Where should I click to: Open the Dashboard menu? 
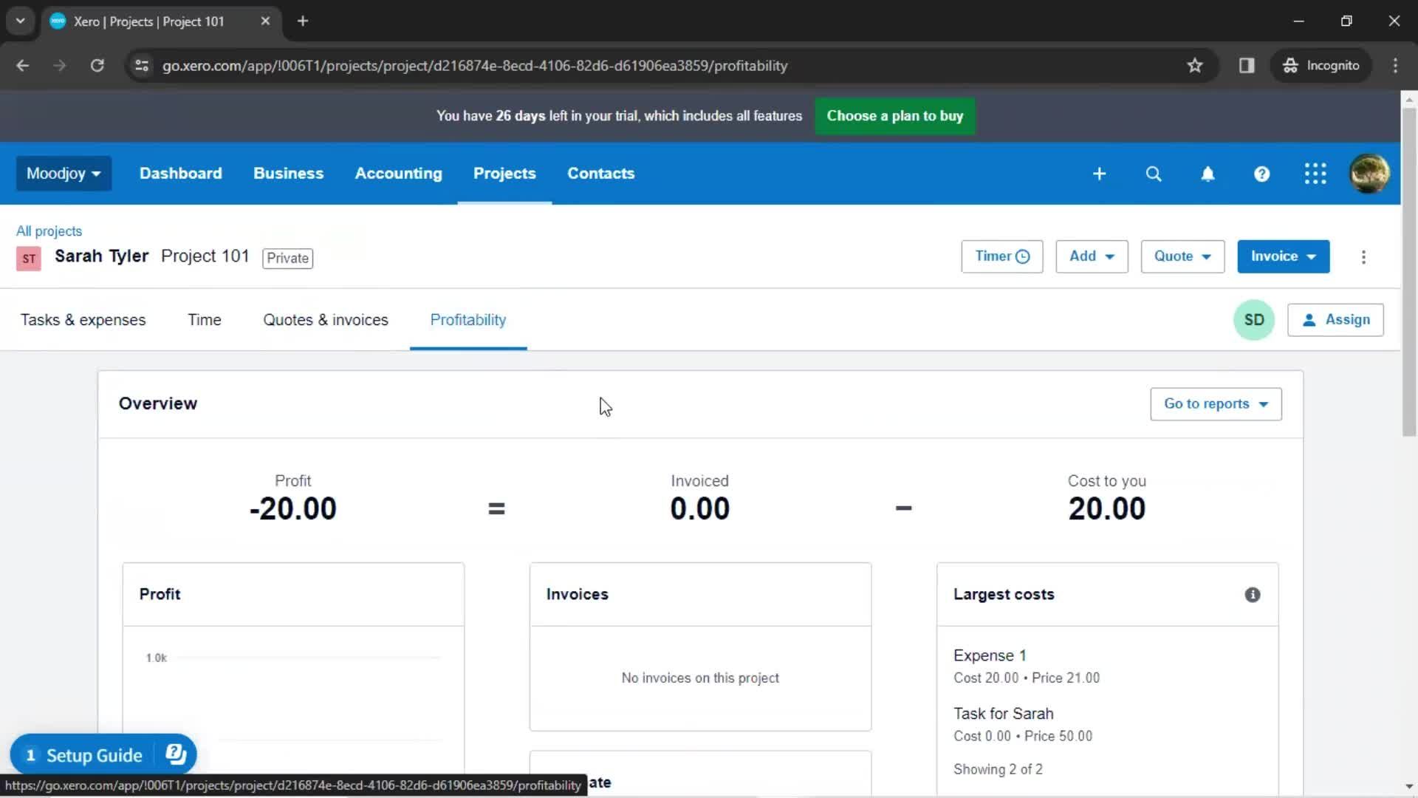(x=181, y=174)
